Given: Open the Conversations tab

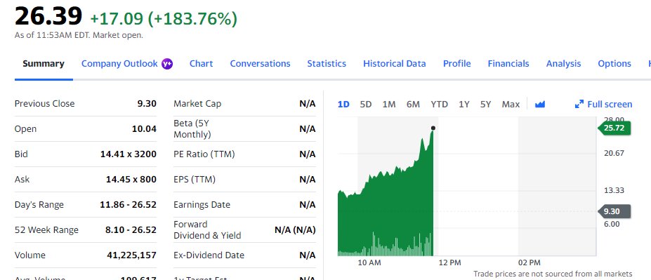Looking at the screenshot, I should [x=261, y=64].
